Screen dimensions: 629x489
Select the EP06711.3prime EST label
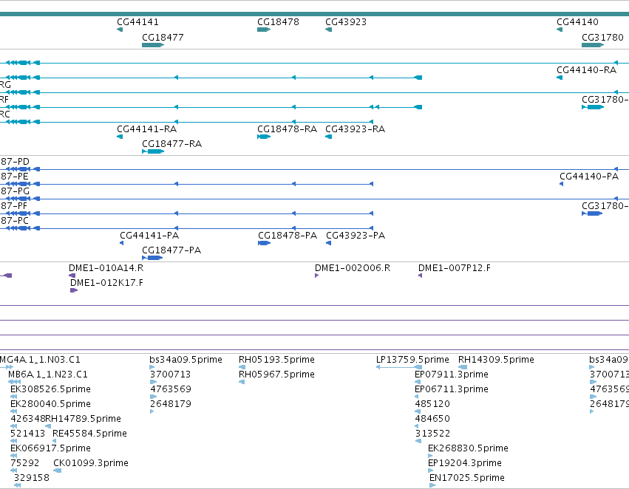click(452, 389)
